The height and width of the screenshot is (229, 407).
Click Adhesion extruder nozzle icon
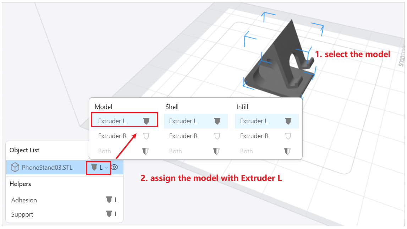pyautogui.click(x=109, y=200)
